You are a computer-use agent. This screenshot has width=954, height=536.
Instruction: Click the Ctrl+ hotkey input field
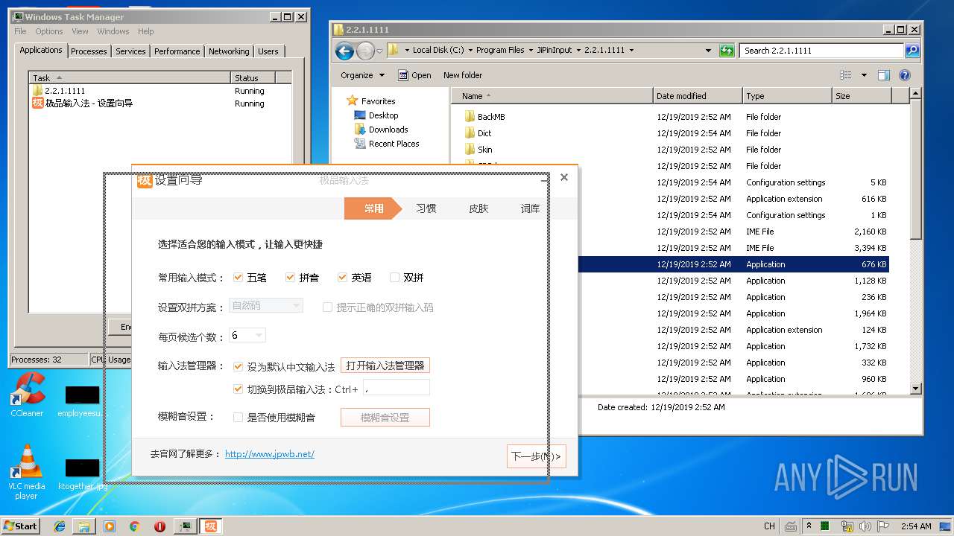(397, 387)
